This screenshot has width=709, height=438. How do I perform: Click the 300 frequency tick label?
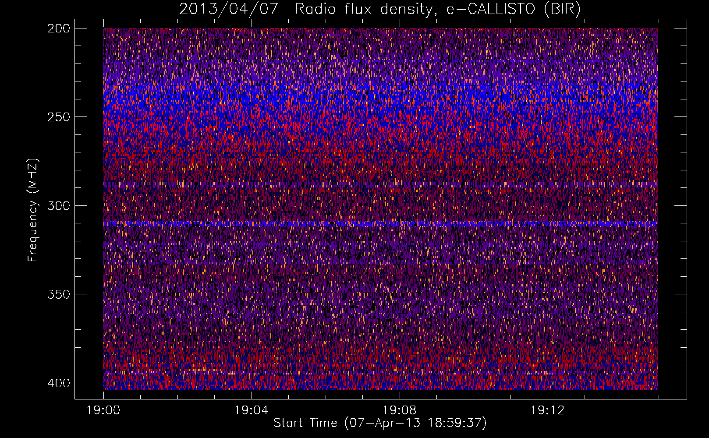point(58,206)
